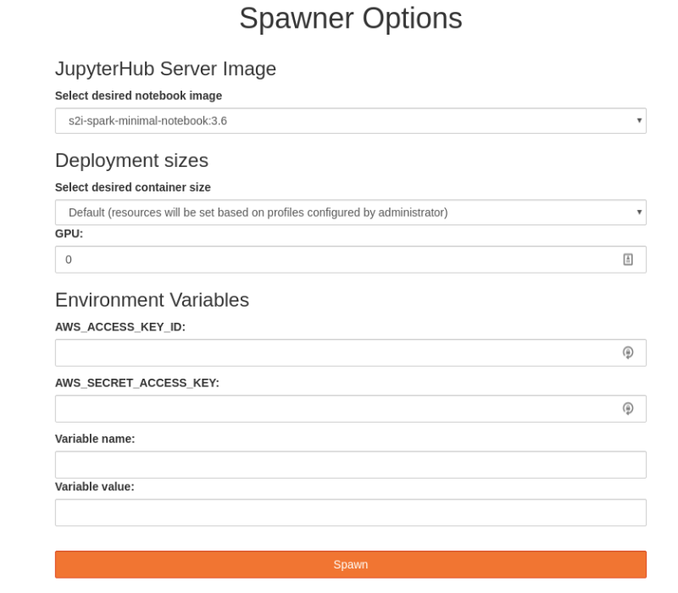Expand the notebook image dropdown arrow
Image resolution: width=678 pixels, height=593 pixels.
(x=639, y=120)
